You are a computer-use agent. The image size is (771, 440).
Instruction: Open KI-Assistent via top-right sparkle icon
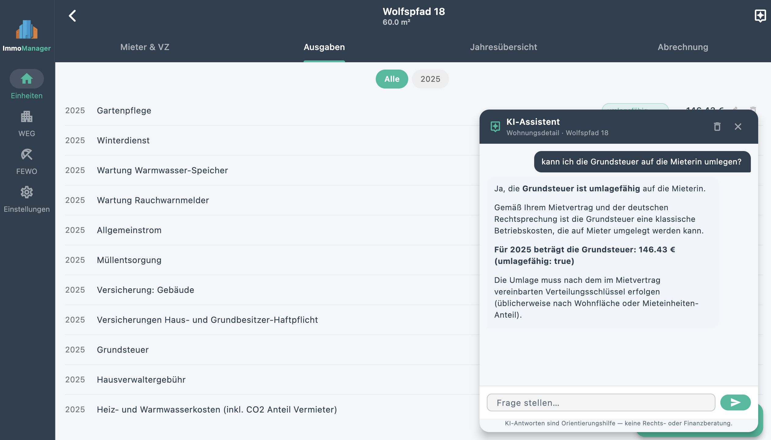(x=760, y=16)
